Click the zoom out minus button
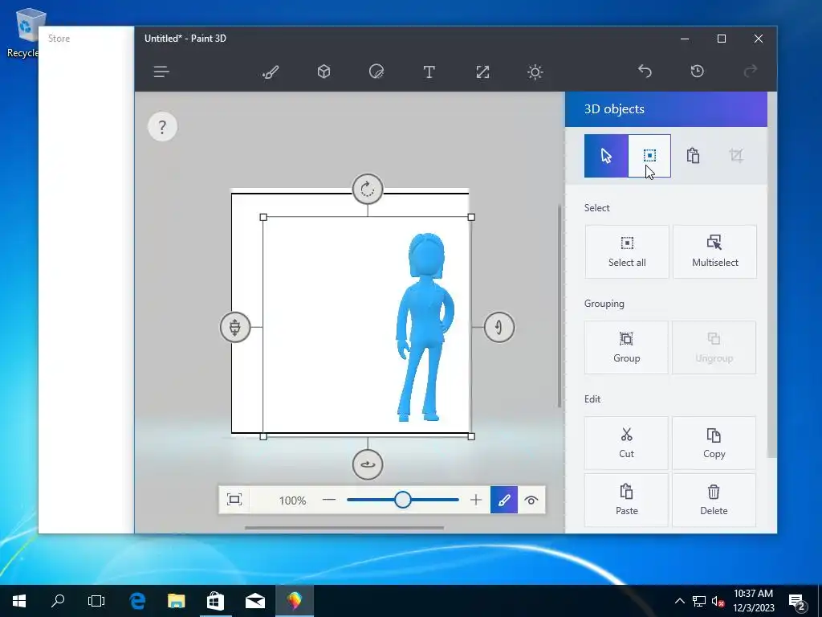The height and width of the screenshot is (617, 822). (328, 500)
